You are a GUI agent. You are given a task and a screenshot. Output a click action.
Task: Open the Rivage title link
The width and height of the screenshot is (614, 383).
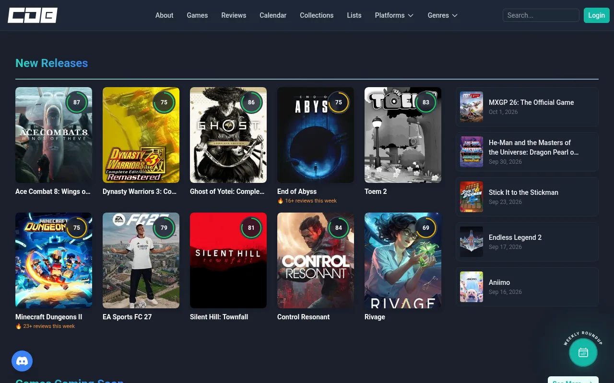[x=375, y=317]
